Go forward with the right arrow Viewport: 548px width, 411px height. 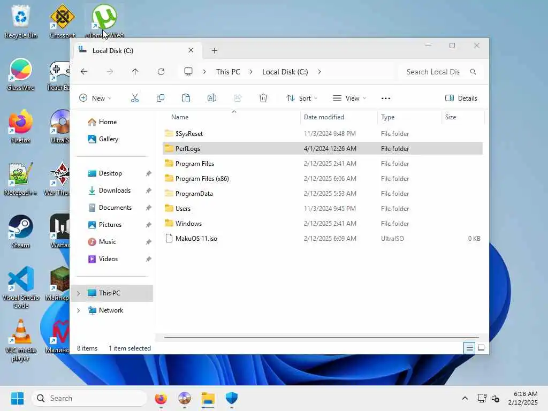(110, 72)
